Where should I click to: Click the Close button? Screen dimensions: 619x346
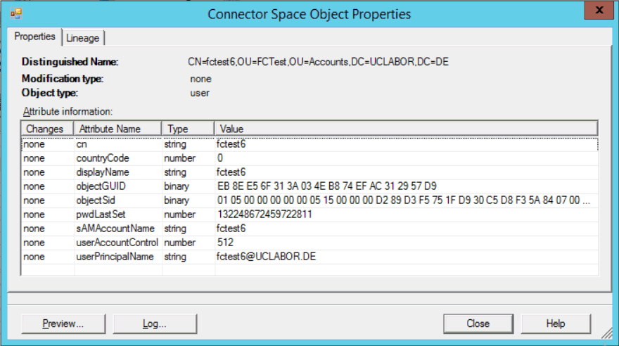pos(478,324)
